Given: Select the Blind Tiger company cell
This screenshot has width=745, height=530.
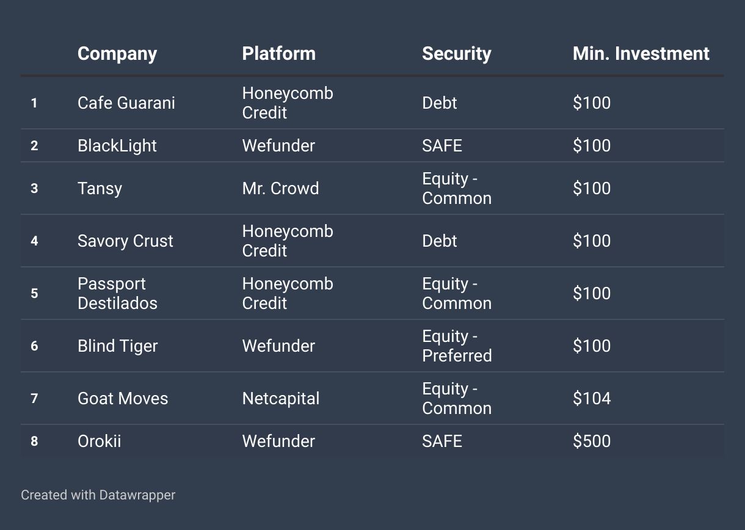Looking at the screenshot, I should 118,346.
